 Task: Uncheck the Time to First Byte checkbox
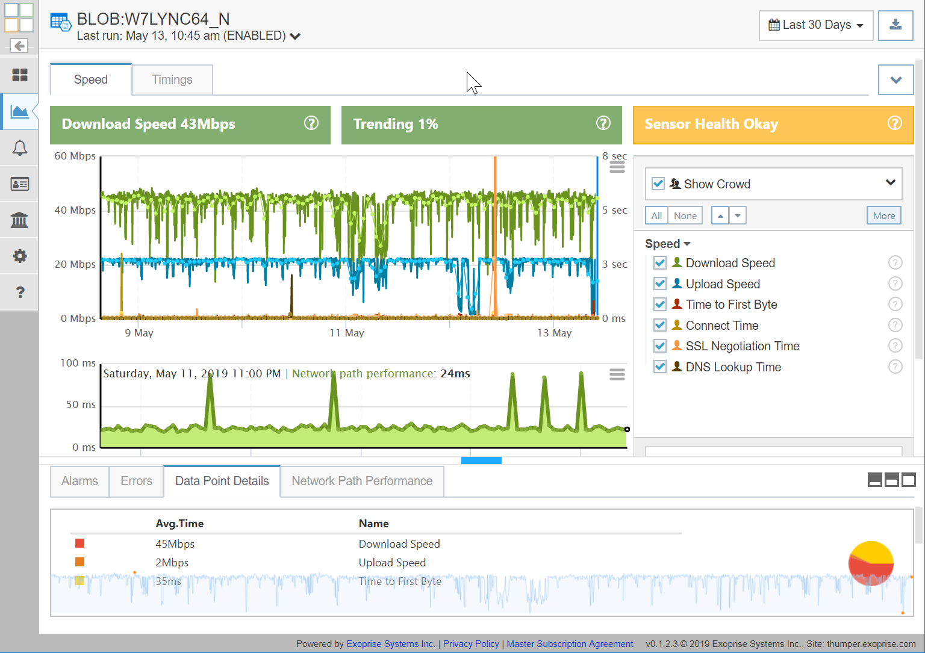(660, 305)
